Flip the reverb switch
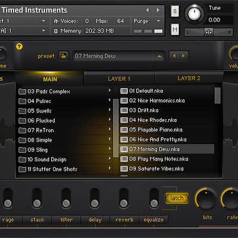 tap(124, 198)
